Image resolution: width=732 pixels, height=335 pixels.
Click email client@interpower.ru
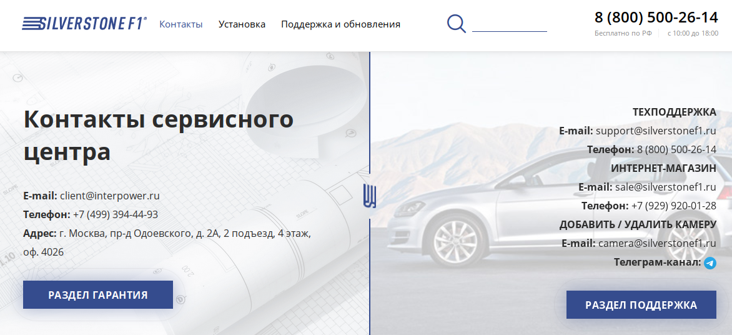click(x=110, y=196)
